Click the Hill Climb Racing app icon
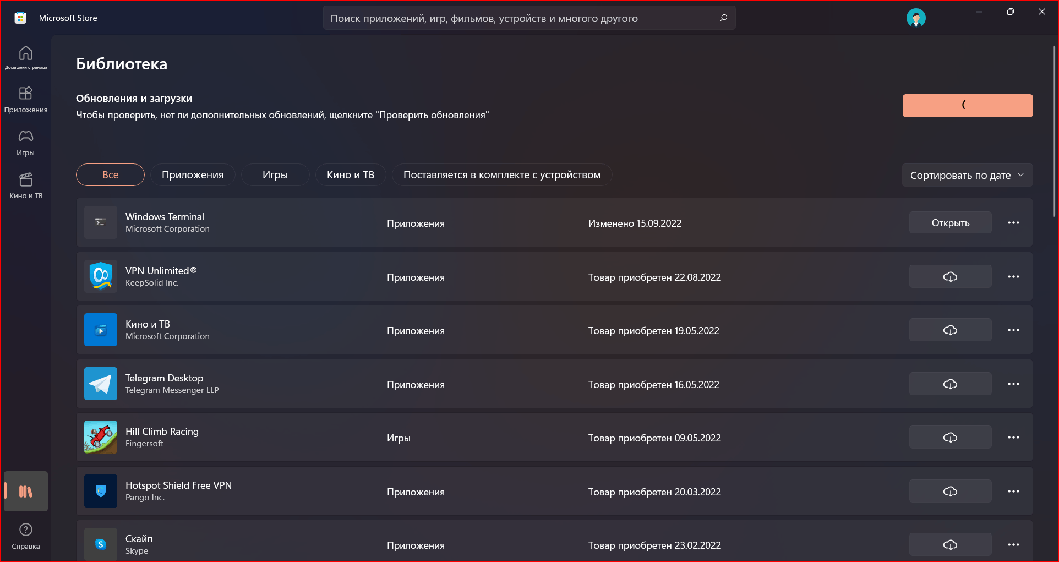 coord(101,437)
